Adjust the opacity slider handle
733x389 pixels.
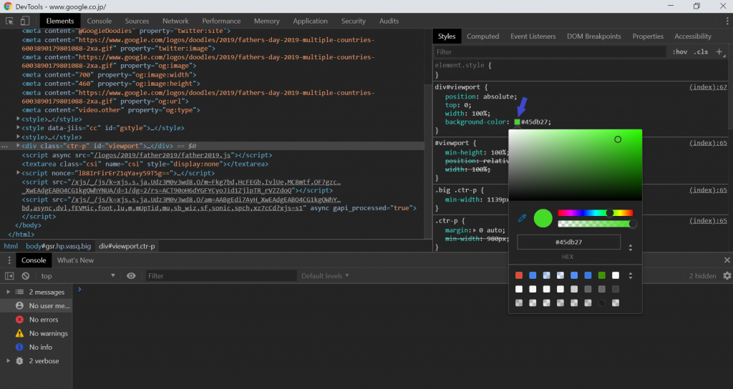633,224
